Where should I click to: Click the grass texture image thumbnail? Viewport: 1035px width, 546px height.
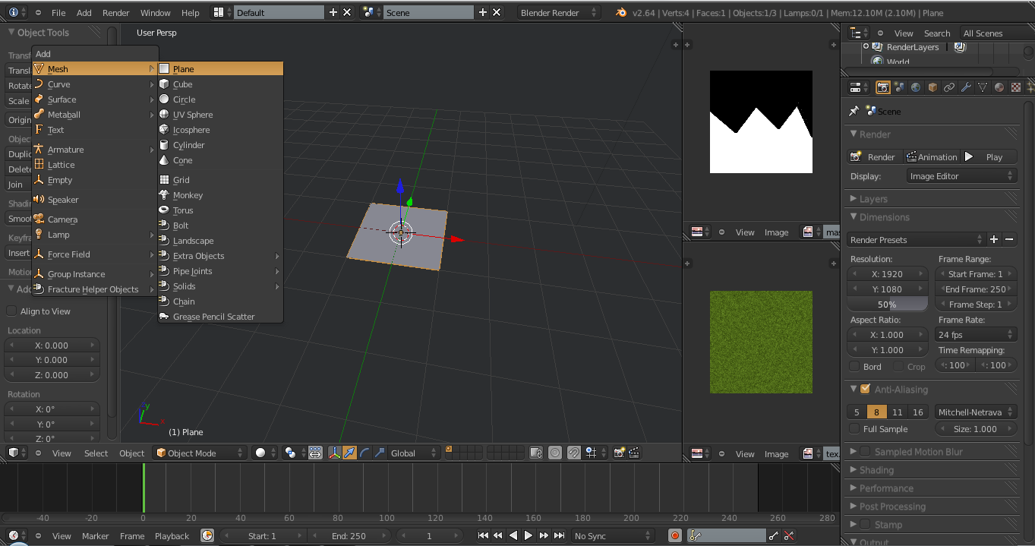click(761, 342)
